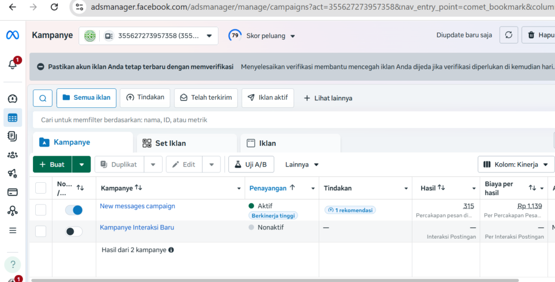The height and width of the screenshot is (282, 555).
Task: Open the New messages campaign link
Action: tap(137, 206)
